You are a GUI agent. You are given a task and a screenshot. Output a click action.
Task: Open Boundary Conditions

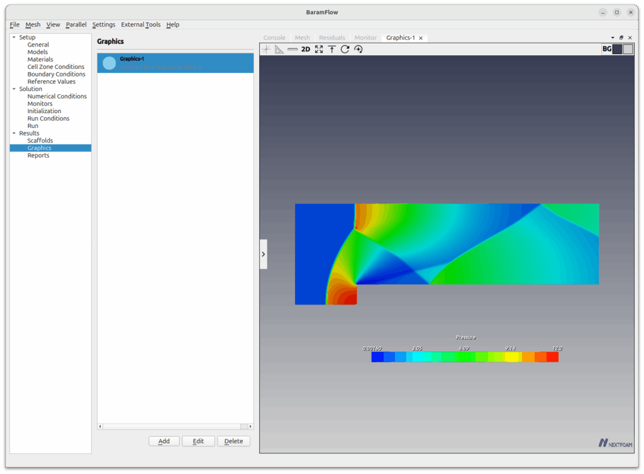click(x=56, y=74)
